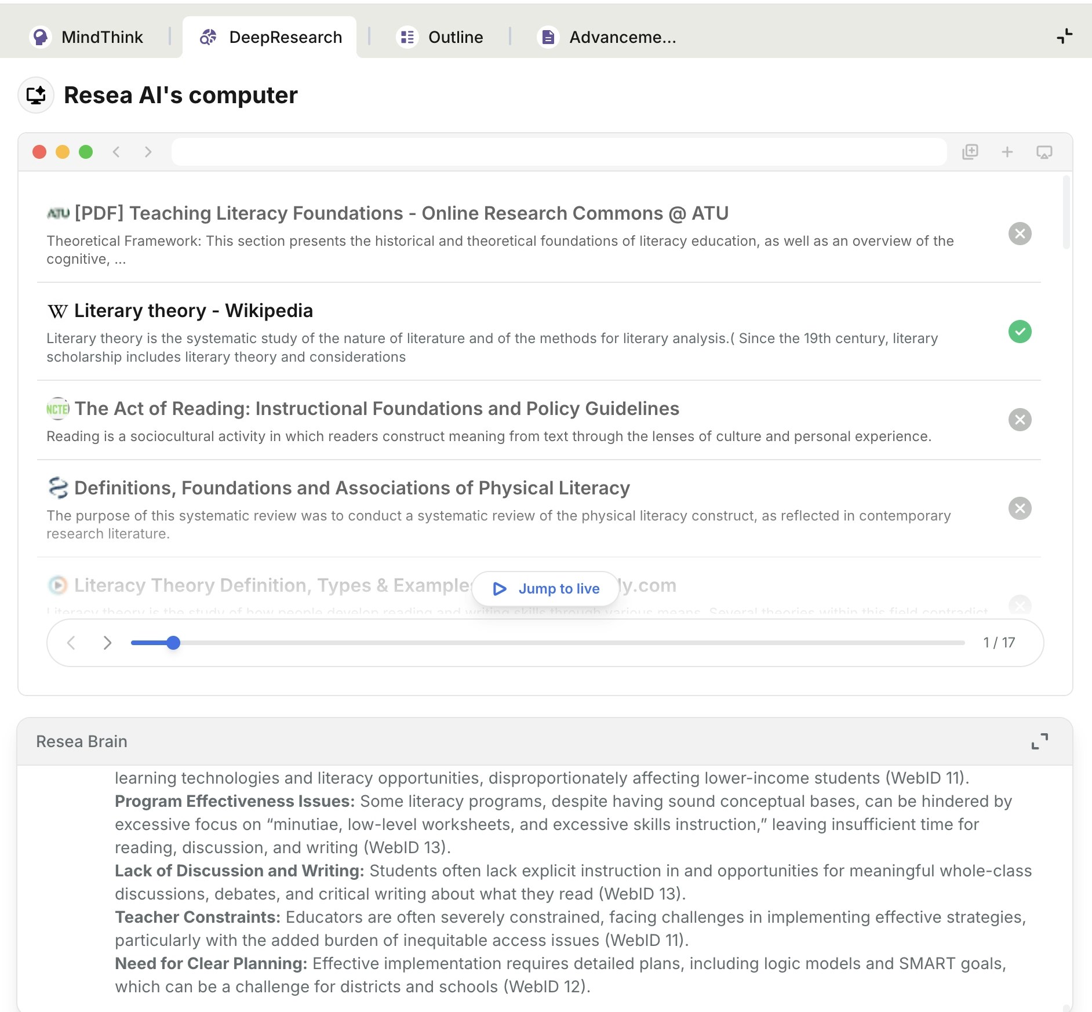
Task: Add a new tab with plus icon
Action: tap(1007, 152)
